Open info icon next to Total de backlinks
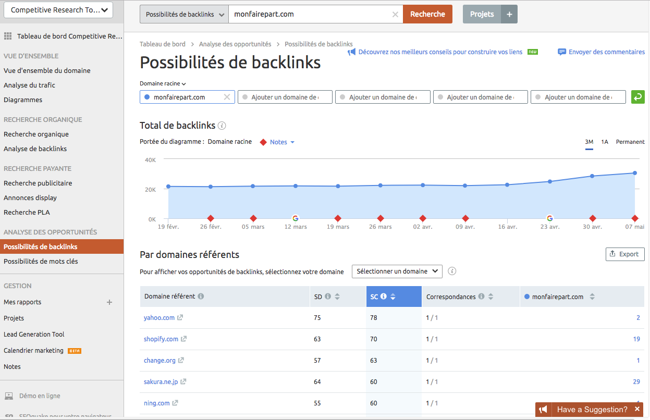 point(222,126)
